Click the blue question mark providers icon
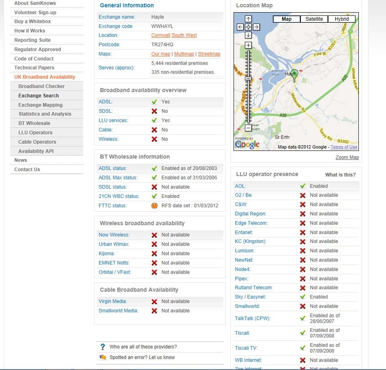 (103, 347)
